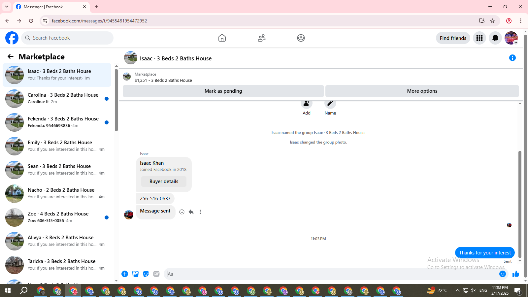Open more options for 'Message sent' message
The width and height of the screenshot is (528, 297).
click(x=200, y=212)
